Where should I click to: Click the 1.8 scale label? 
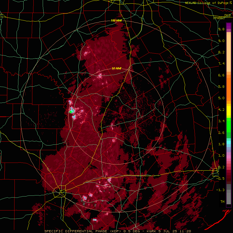pyautogui.click(x=221, y=144)
